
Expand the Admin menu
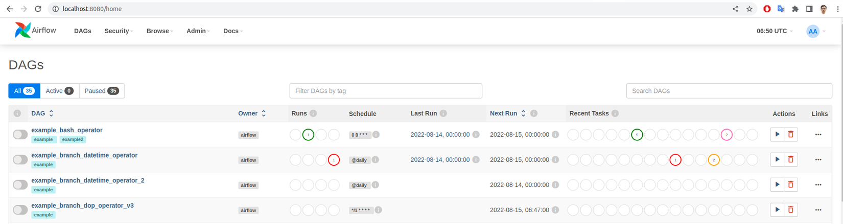(198, 31)
